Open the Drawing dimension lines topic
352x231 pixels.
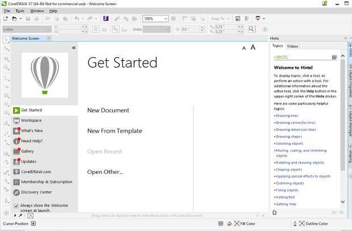(x=296, y=130)
